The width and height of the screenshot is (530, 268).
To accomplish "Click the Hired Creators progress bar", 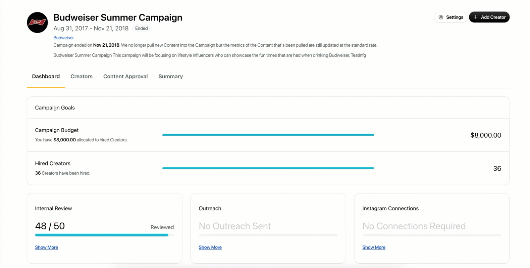I will point(268,168).
